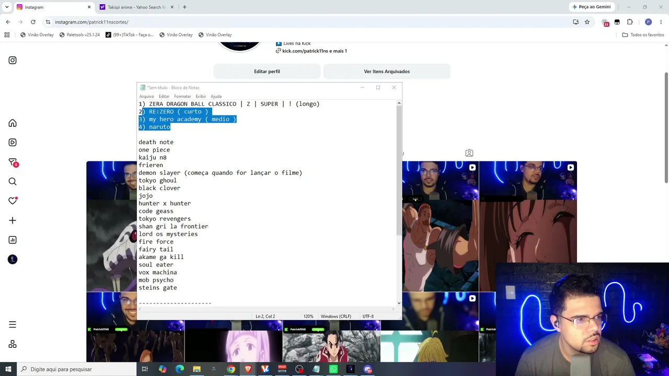Open Reels from the Instagram sidebar

[x=13, y=143]
